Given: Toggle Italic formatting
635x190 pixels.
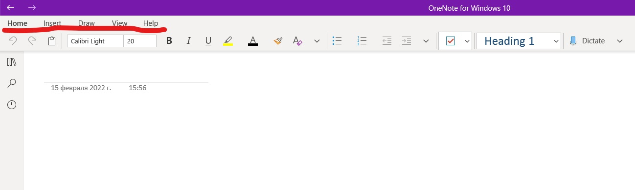Looking at the screenshot, I should click(x=189, y=41).
